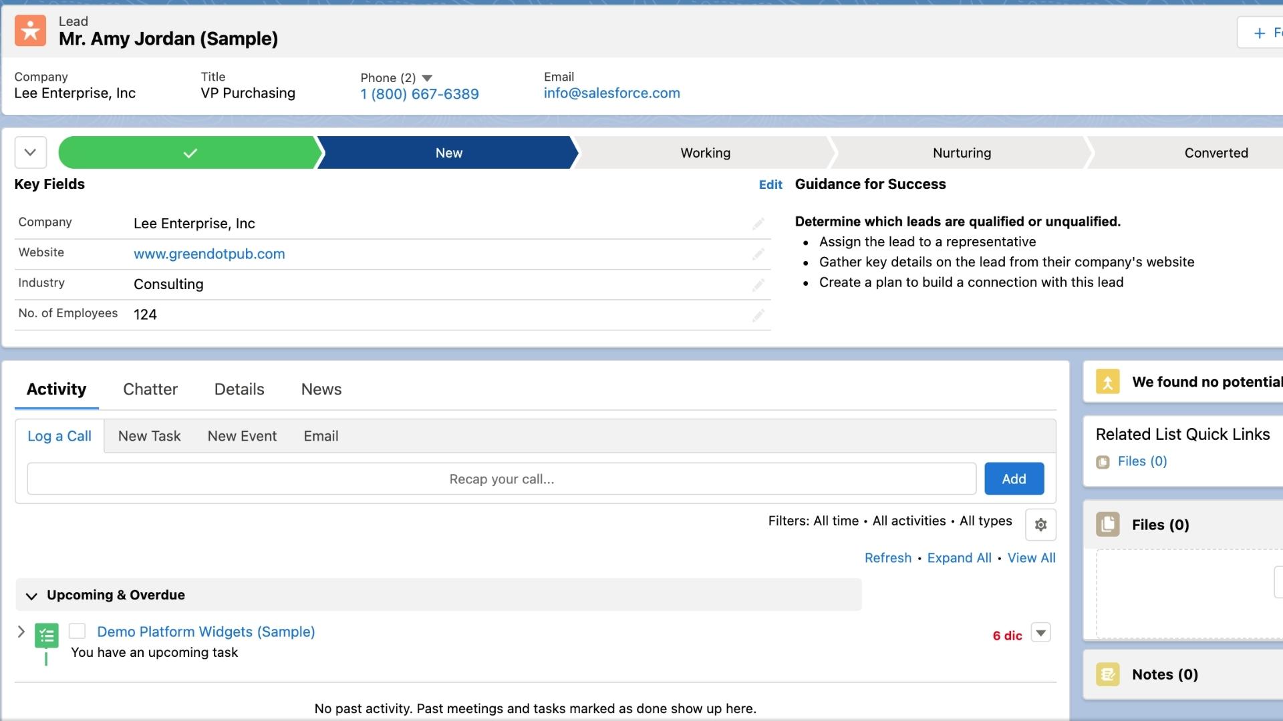Select the Working stage in the path
The width and height of the screenshot is (1283, 721).
[x=705, y=153]
